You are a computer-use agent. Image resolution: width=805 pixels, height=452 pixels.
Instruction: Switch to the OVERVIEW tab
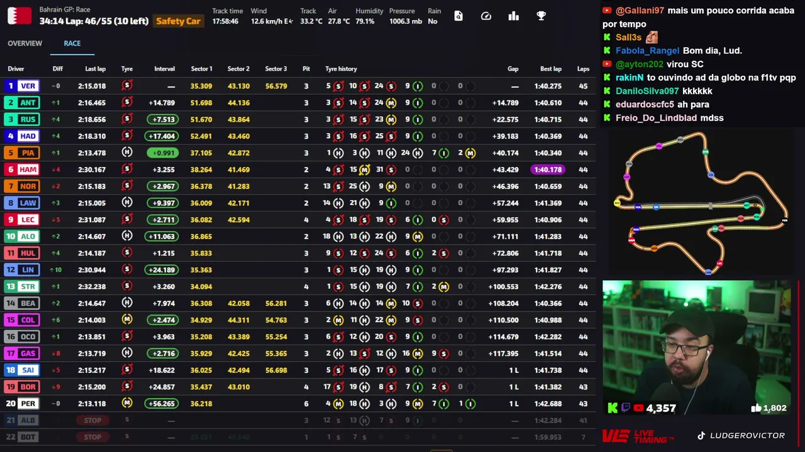click(25, 43)
